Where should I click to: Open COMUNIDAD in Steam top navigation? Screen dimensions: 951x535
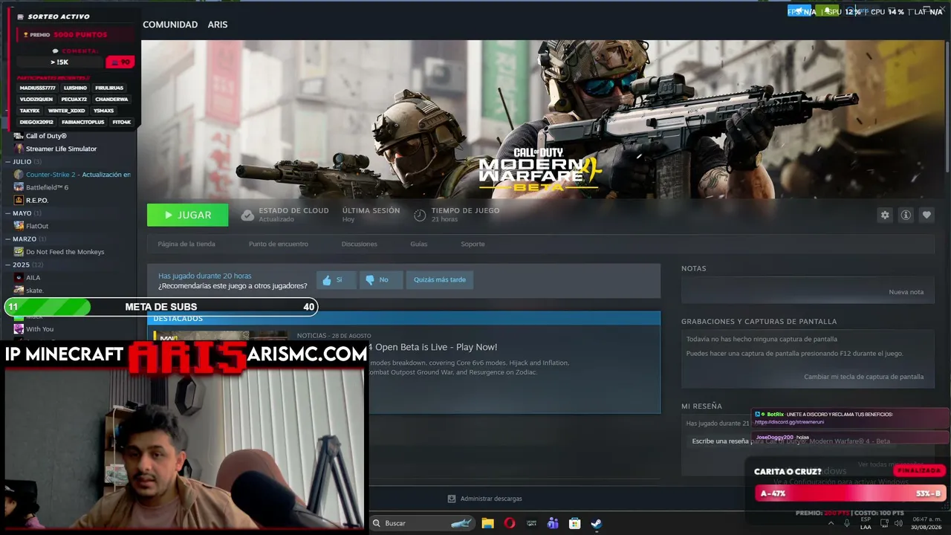(170, 25)
